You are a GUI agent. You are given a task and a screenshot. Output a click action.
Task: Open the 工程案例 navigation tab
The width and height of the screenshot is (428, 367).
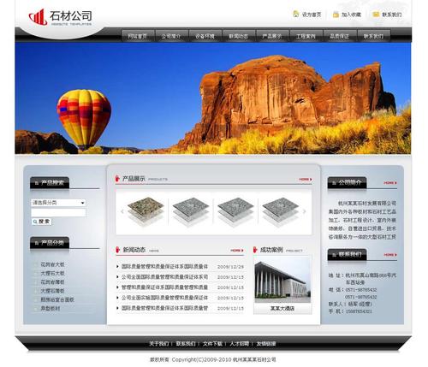(x=306, y=36)
